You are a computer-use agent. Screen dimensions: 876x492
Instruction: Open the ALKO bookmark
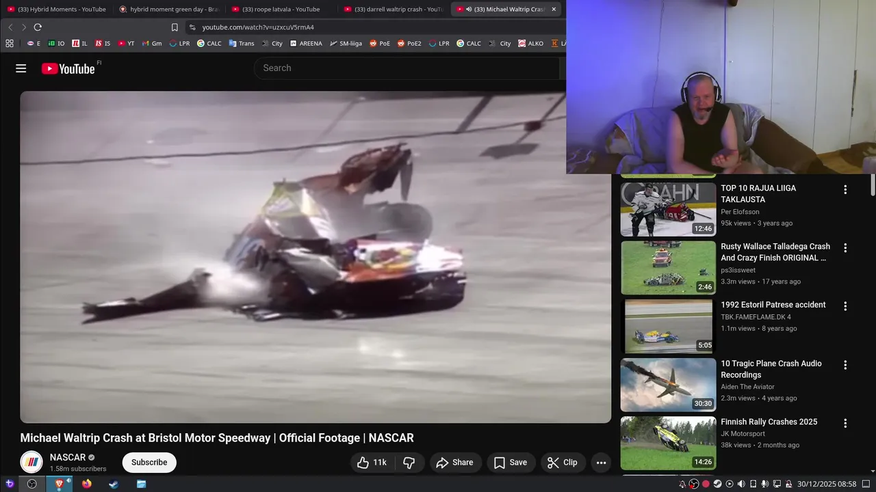click(530, 43)
